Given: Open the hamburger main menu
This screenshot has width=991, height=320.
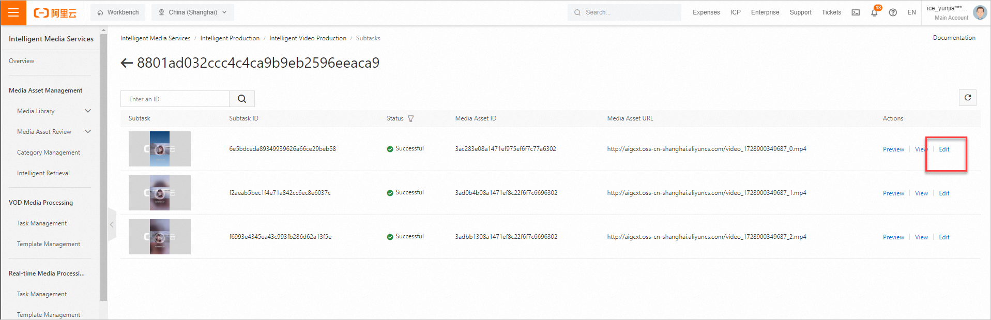Looking at the screenshot, I should coord(13,12).
